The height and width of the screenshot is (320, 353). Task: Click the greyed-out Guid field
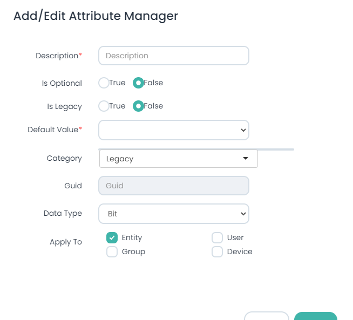(x=173, y=186)
